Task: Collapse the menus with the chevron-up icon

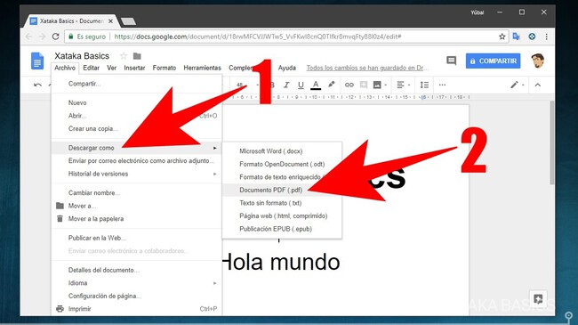Action: (x=538, y=85)
